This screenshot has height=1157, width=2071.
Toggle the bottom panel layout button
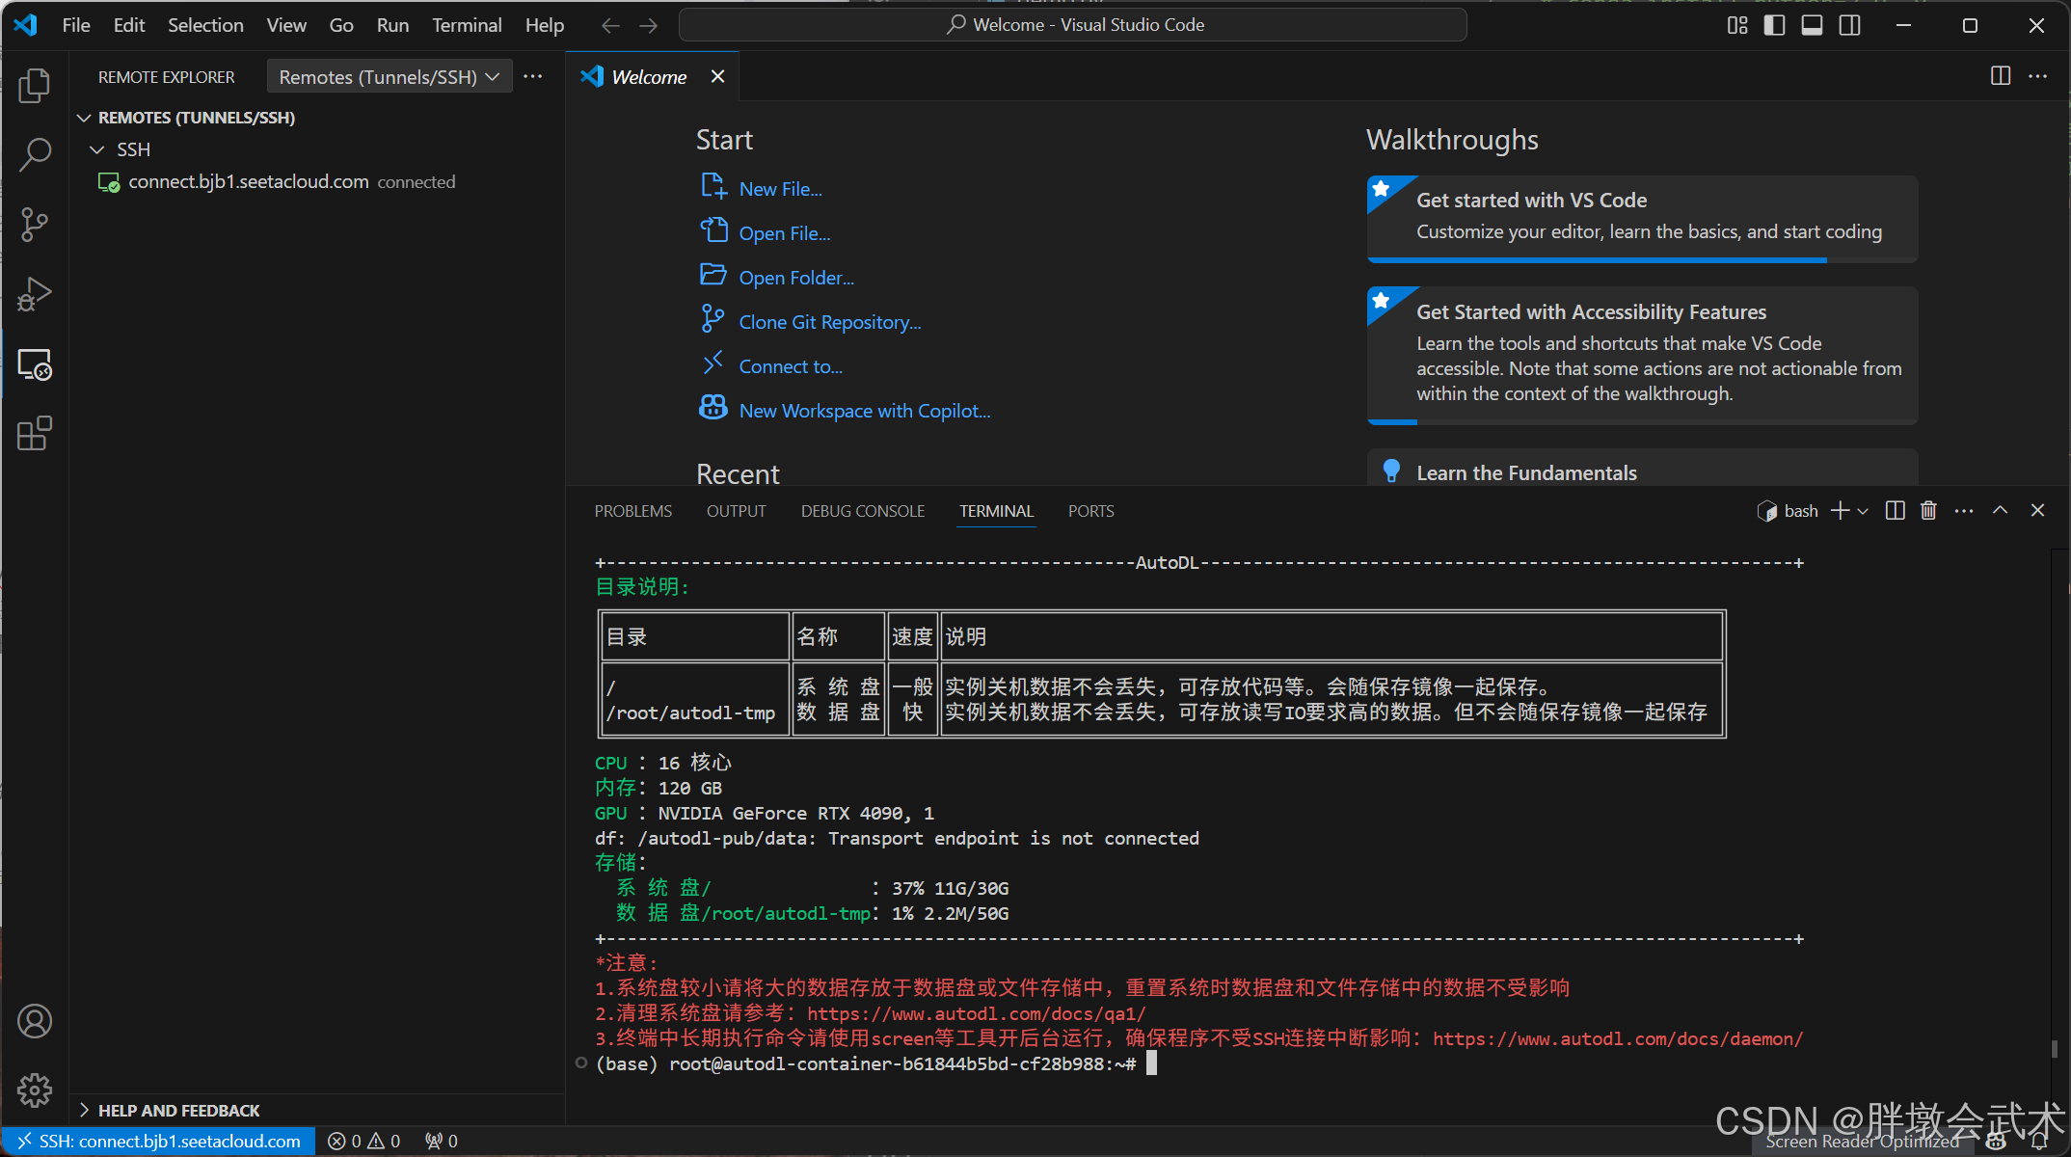[1812, 25]
